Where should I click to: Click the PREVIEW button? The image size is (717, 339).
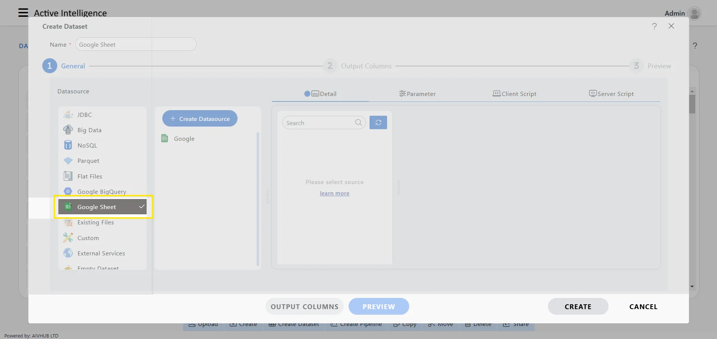[x=379, y=307]
